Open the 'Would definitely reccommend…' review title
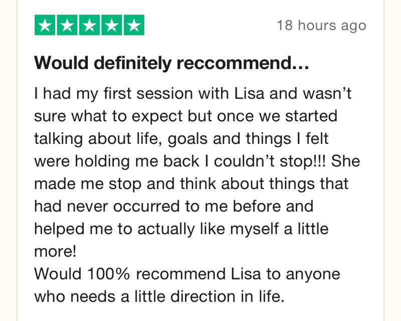The width and height of the screenshot is (401, 321). click(171, 63)
